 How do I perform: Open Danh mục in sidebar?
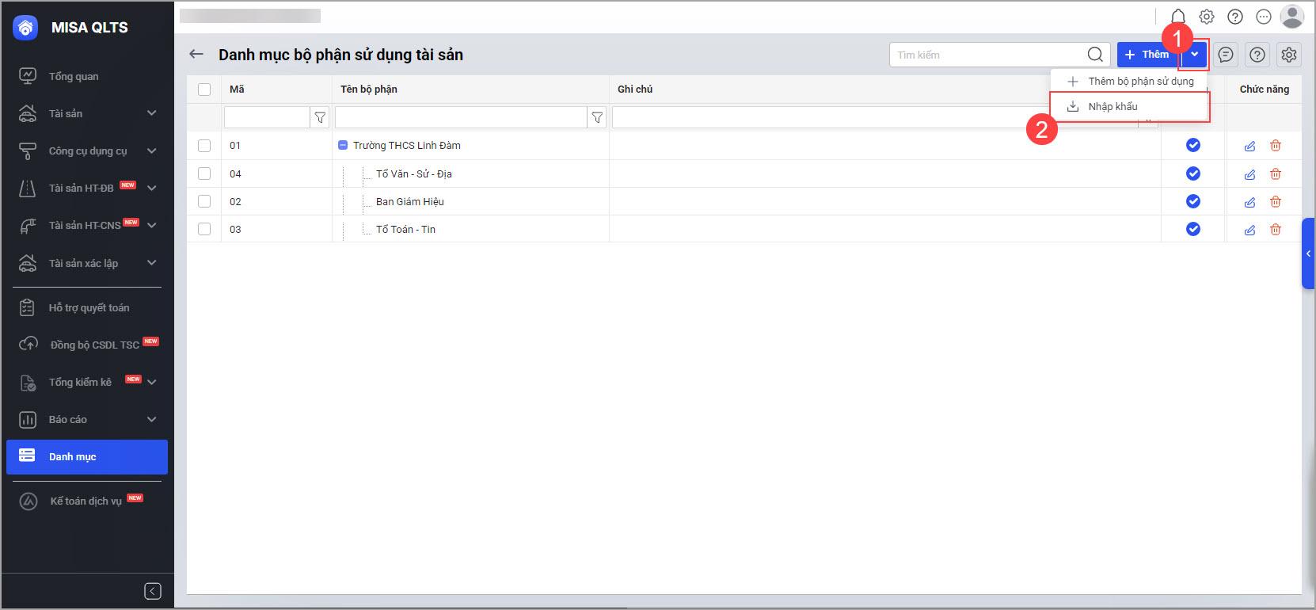pos(87,457)
